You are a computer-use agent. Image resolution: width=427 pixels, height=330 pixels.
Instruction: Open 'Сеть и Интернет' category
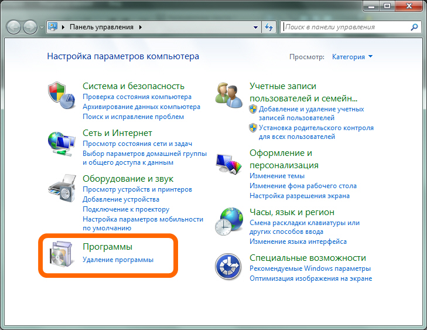[x=117, y=133]
